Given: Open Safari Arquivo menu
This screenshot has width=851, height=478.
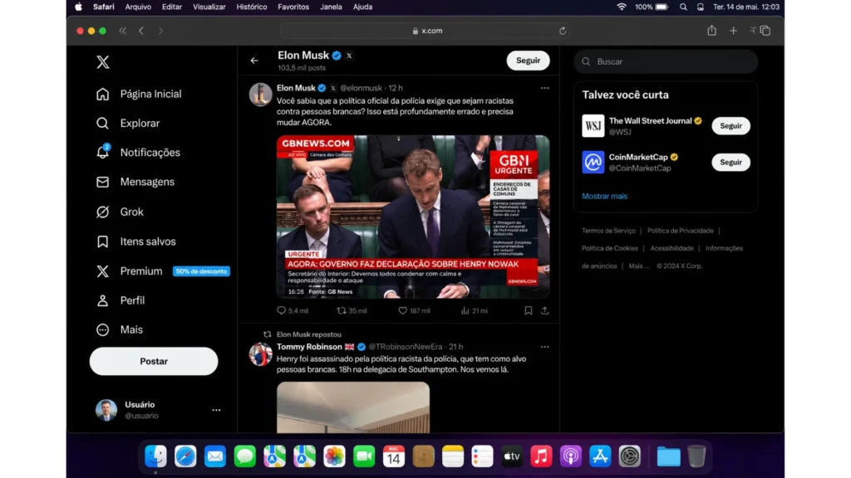Looking at the screenshot, I should 138,7.
